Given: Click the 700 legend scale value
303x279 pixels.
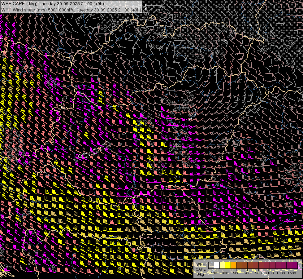Looking at the screenshot, I should coord(247,273).
